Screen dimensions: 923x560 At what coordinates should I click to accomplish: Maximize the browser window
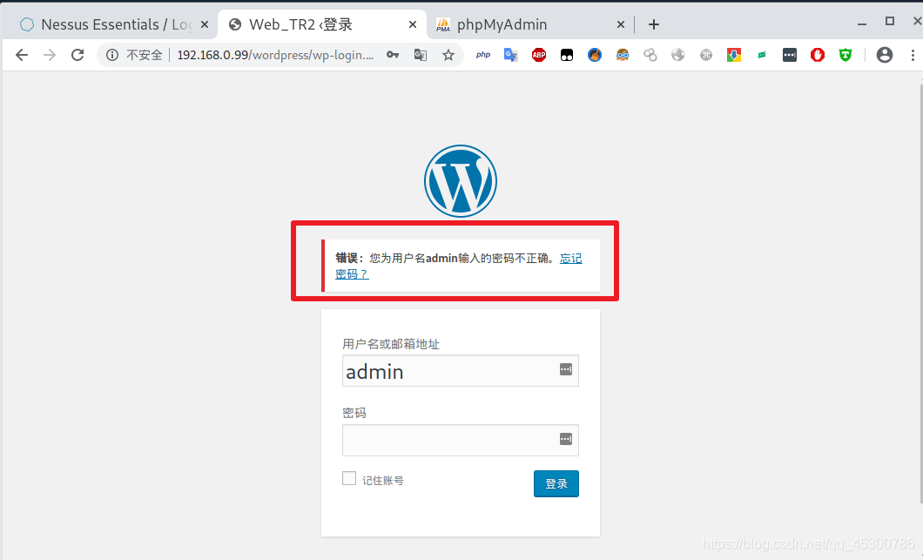pos(890,21)
